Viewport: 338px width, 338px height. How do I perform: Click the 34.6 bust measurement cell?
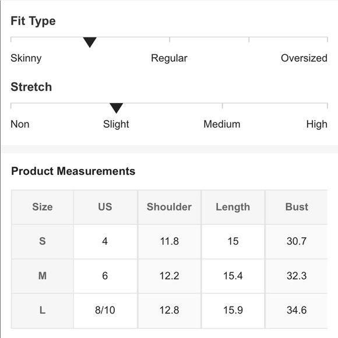point(297,311)
